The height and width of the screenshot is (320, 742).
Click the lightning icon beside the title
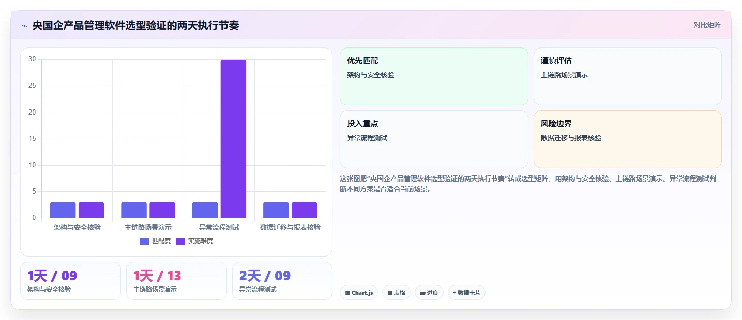pos(24,25)
